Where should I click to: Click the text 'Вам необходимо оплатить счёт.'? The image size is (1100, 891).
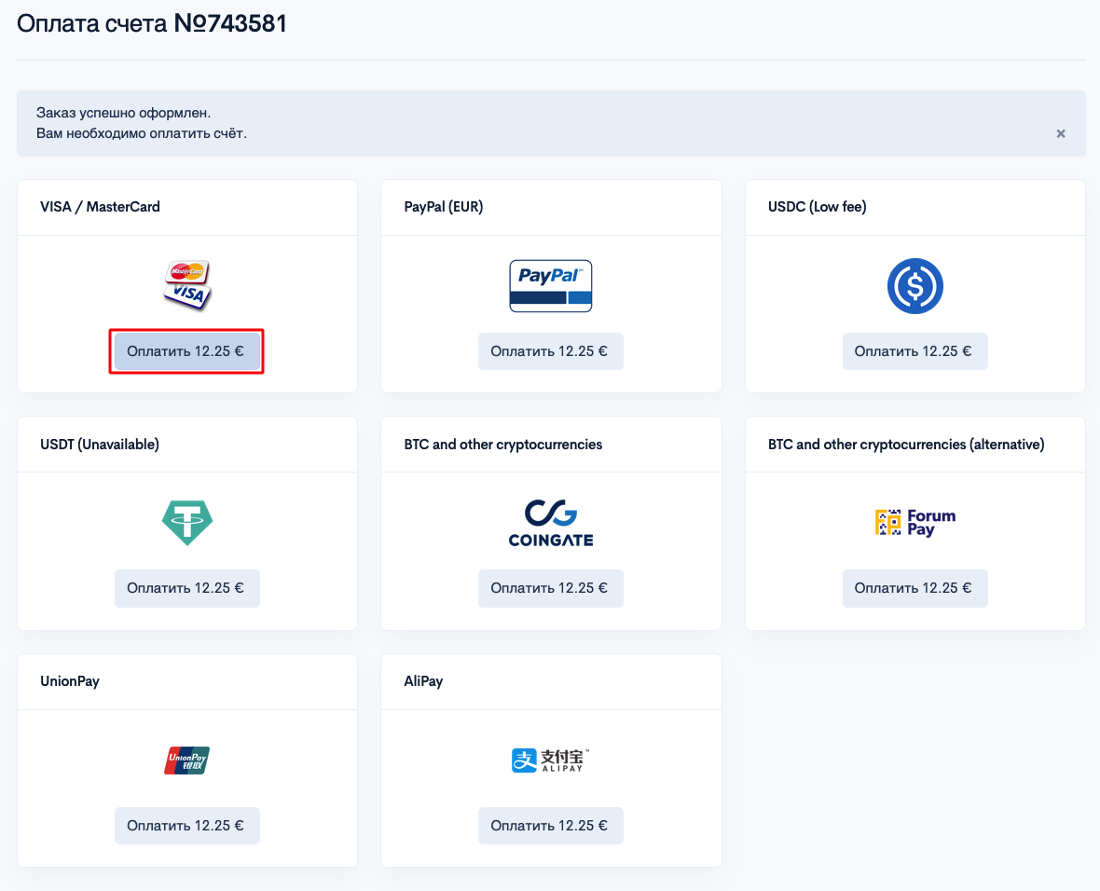point(142,133)
